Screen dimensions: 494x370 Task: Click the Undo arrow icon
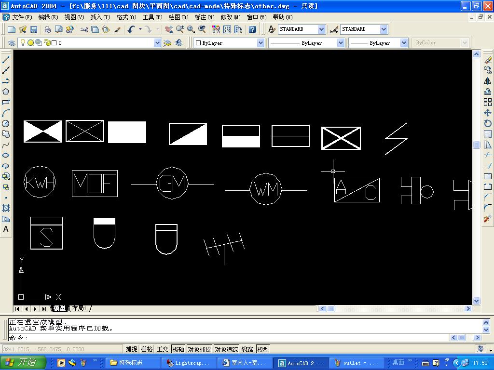(x=131, y=29)
